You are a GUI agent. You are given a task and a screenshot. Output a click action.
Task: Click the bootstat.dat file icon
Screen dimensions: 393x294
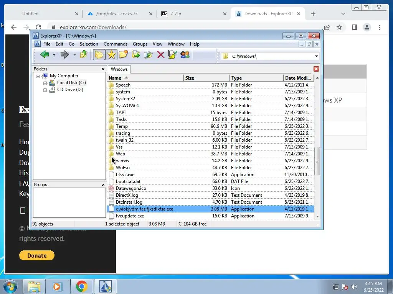pyautogui.click(x=111, y=181)
